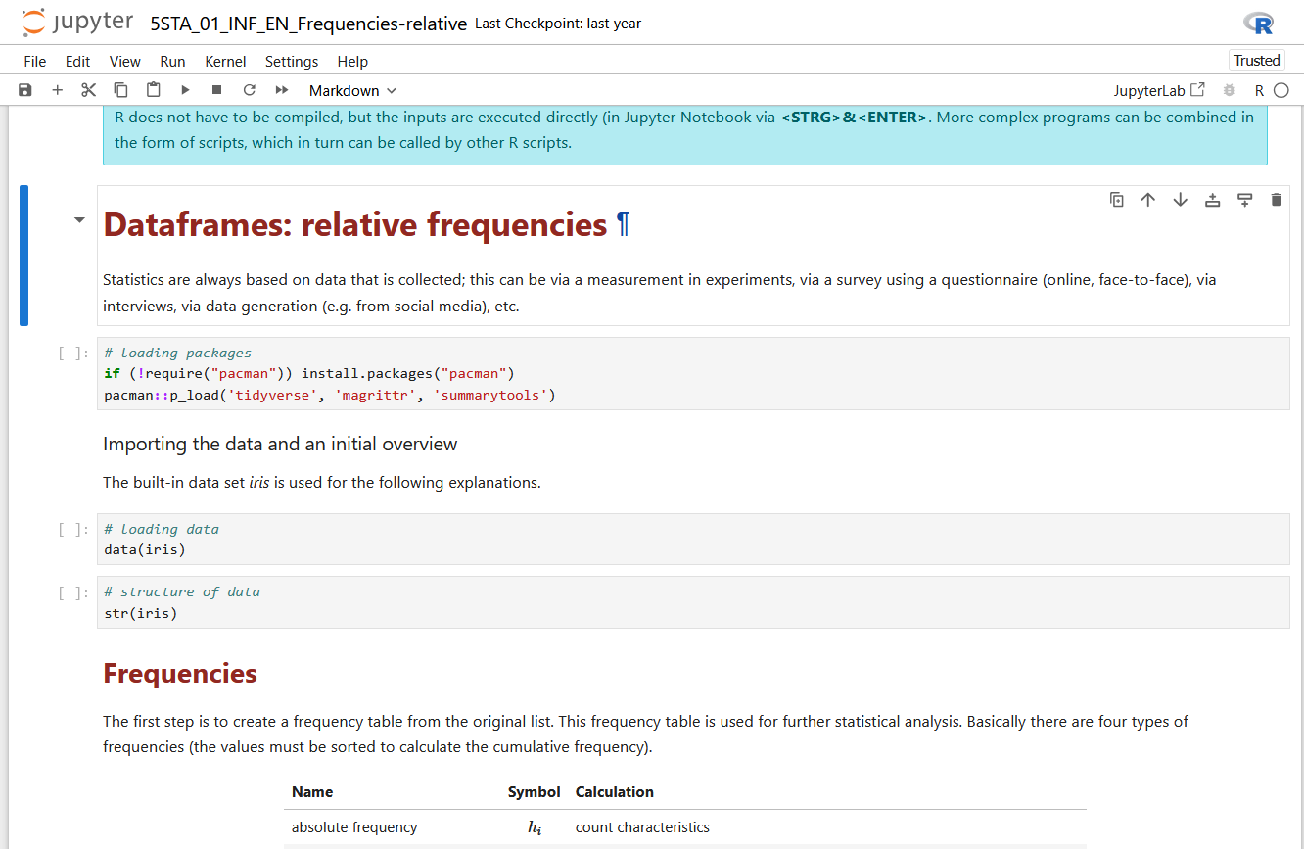Cut the selected cell with the scissors icon
The image size is (1304, 849).
(89, 90)
